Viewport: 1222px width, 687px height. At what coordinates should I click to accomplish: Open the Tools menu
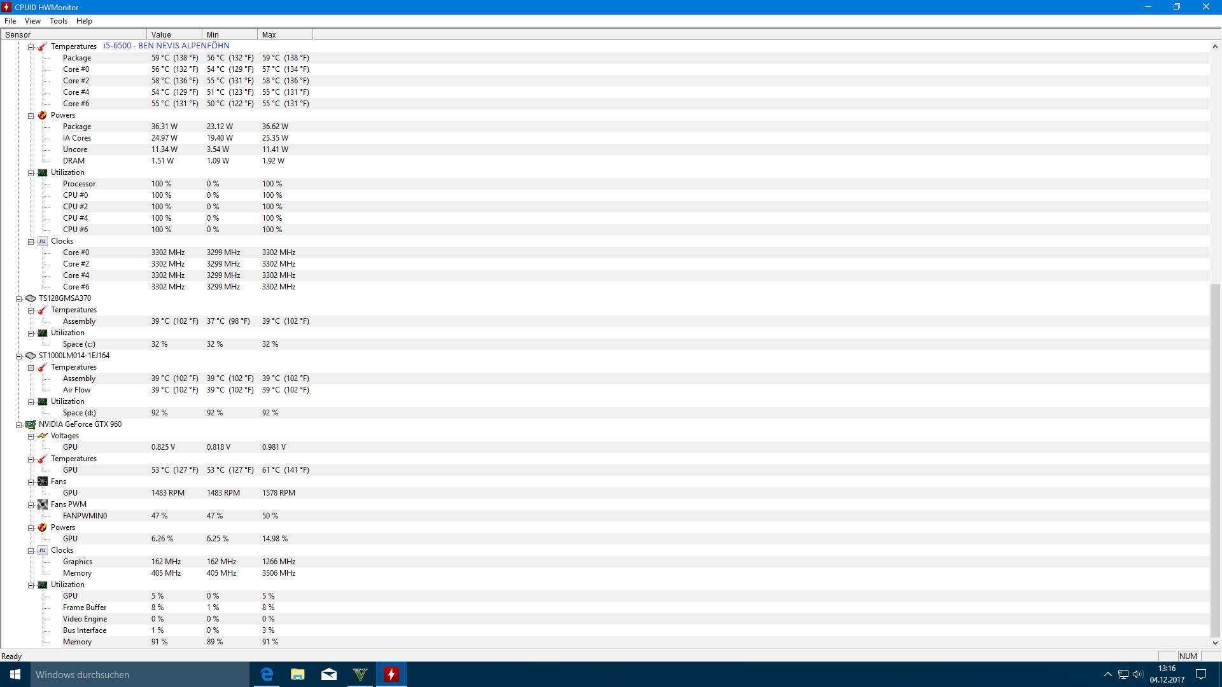59,21
